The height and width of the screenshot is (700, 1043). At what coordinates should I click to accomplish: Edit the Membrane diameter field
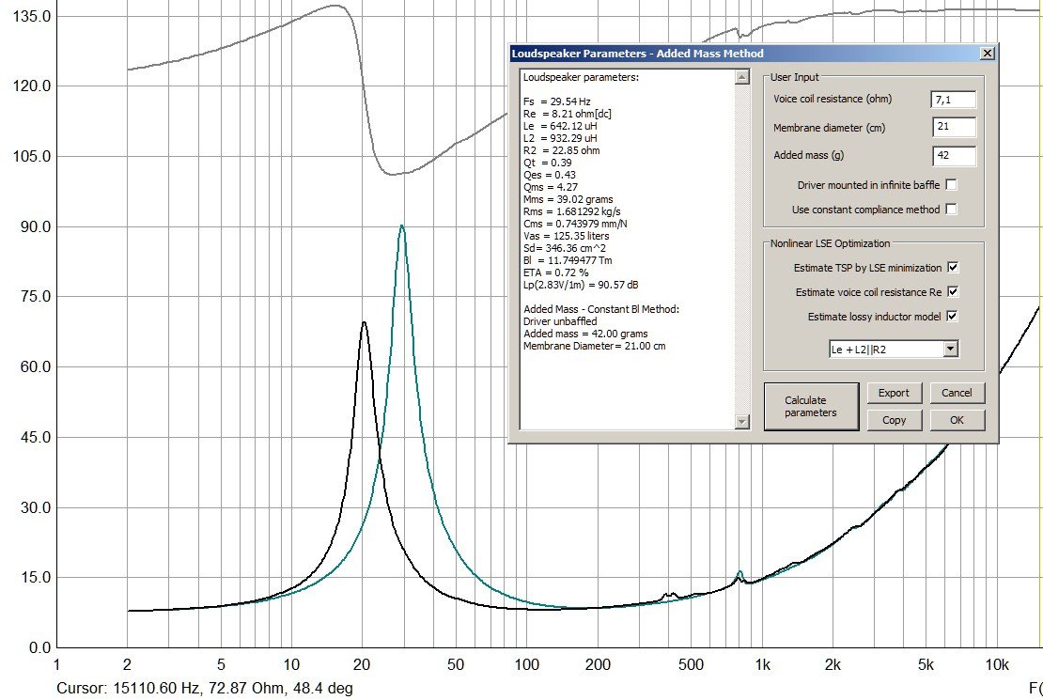tap(953, 127)
